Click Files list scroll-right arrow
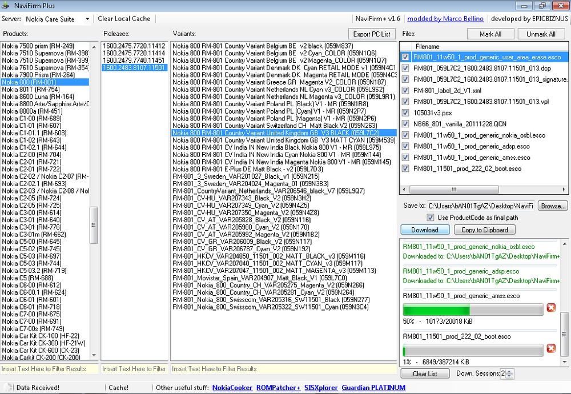 coord(564,190)
